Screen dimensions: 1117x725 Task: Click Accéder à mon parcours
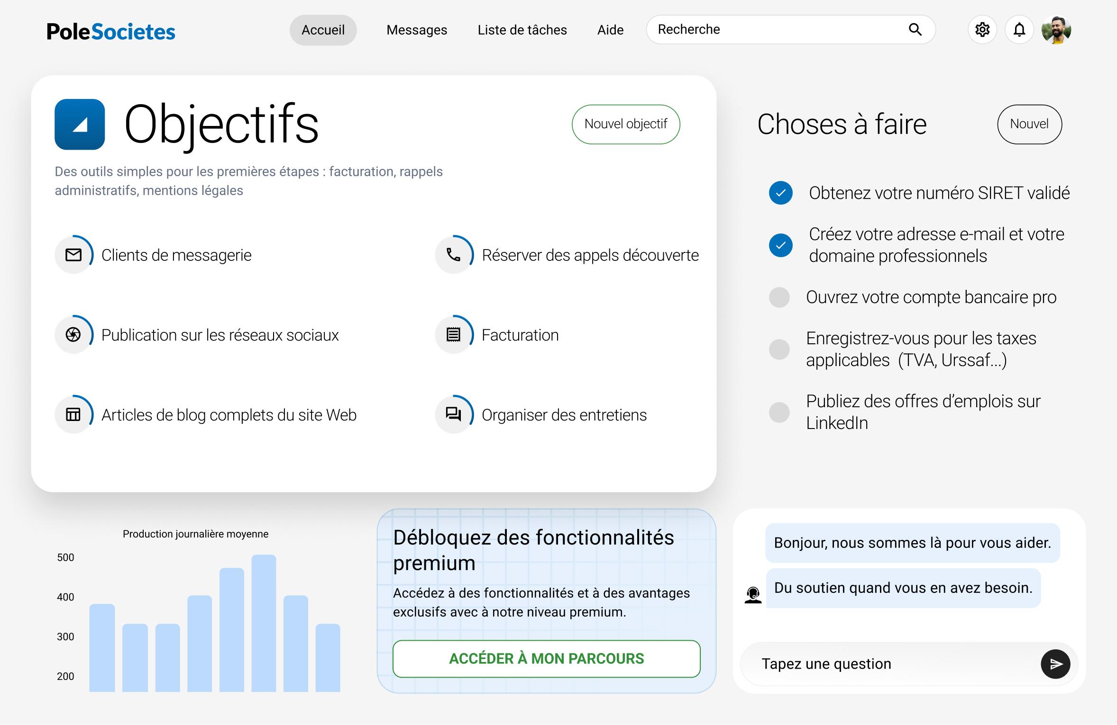[x=546, y=659]
